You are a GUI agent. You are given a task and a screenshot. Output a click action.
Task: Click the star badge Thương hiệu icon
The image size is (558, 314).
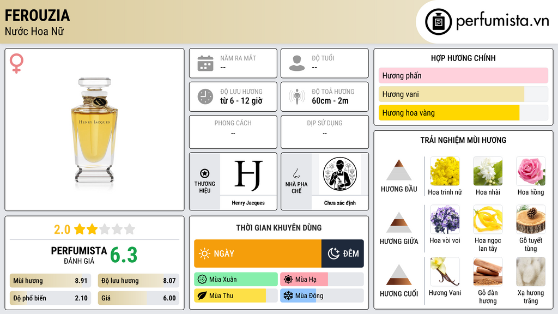[x=205, y=173]
